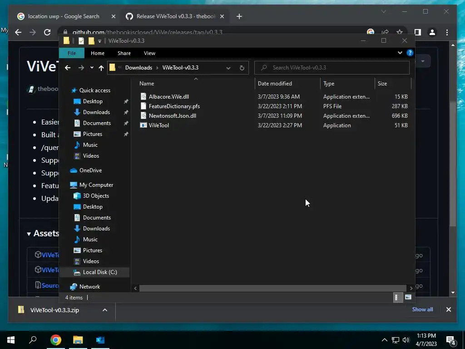Open address bar history dropdown
465x349 pixels.
pos(228,68)
